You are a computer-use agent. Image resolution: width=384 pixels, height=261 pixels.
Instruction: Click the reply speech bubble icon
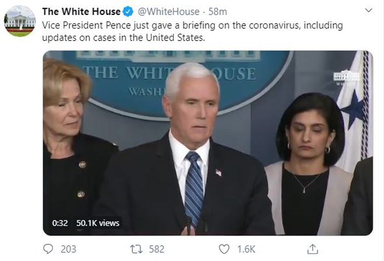click(x=48, y=249)
